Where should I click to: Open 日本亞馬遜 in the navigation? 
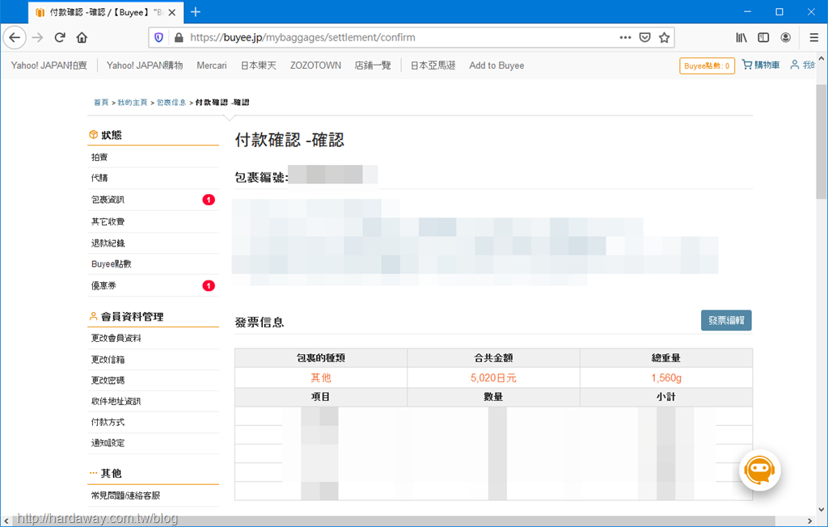433,65
